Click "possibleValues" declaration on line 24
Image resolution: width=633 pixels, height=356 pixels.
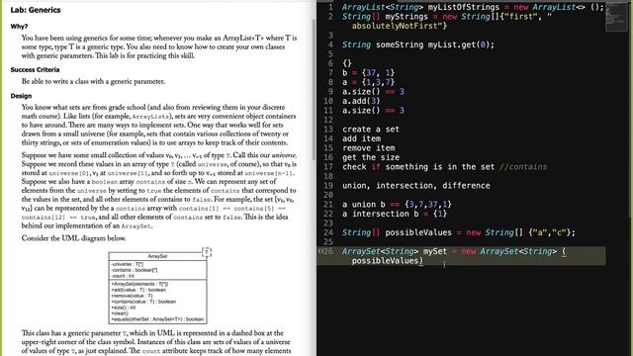coord(418,232)
